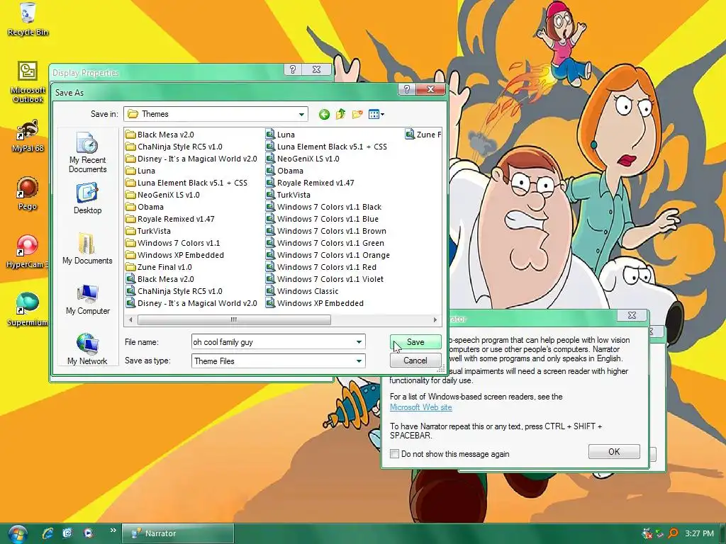The width and height of the screenshot is (726, 544).
Task: Click the Cancel button
Action: 415,361
